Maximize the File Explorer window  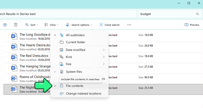[189, 3]
